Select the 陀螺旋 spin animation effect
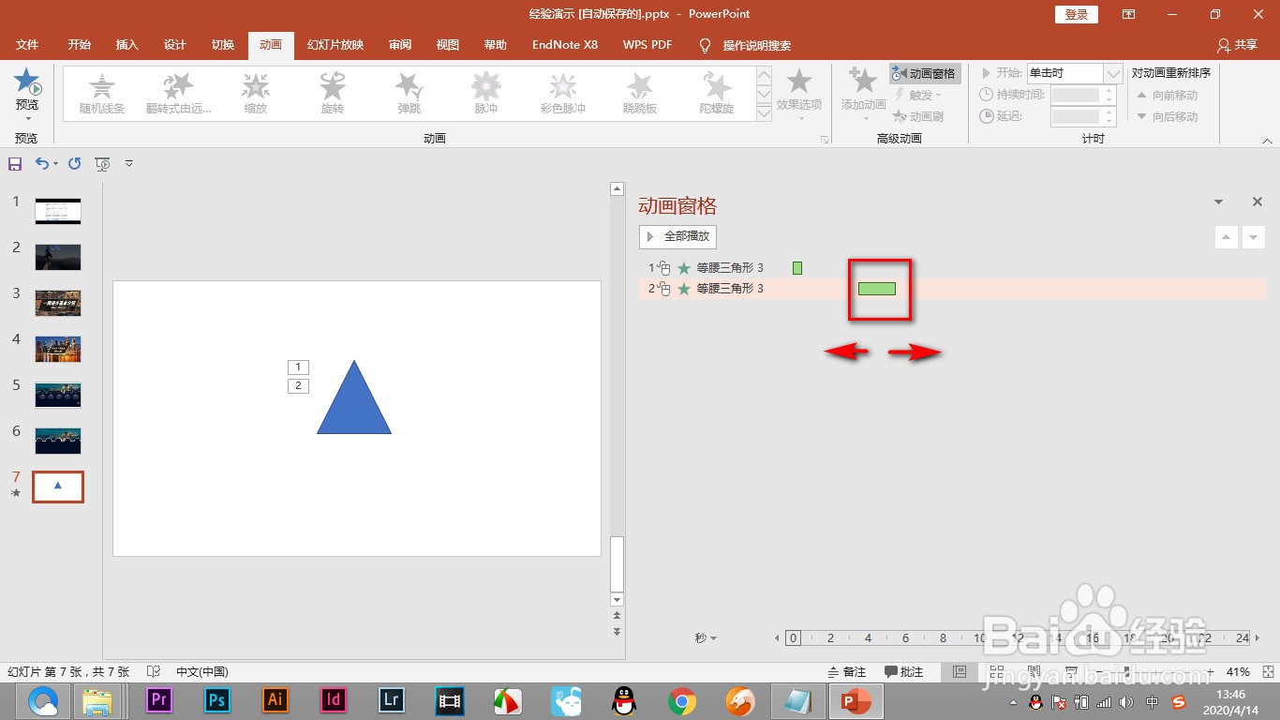This screenshot has height=720, width=1280. point(717,94)
